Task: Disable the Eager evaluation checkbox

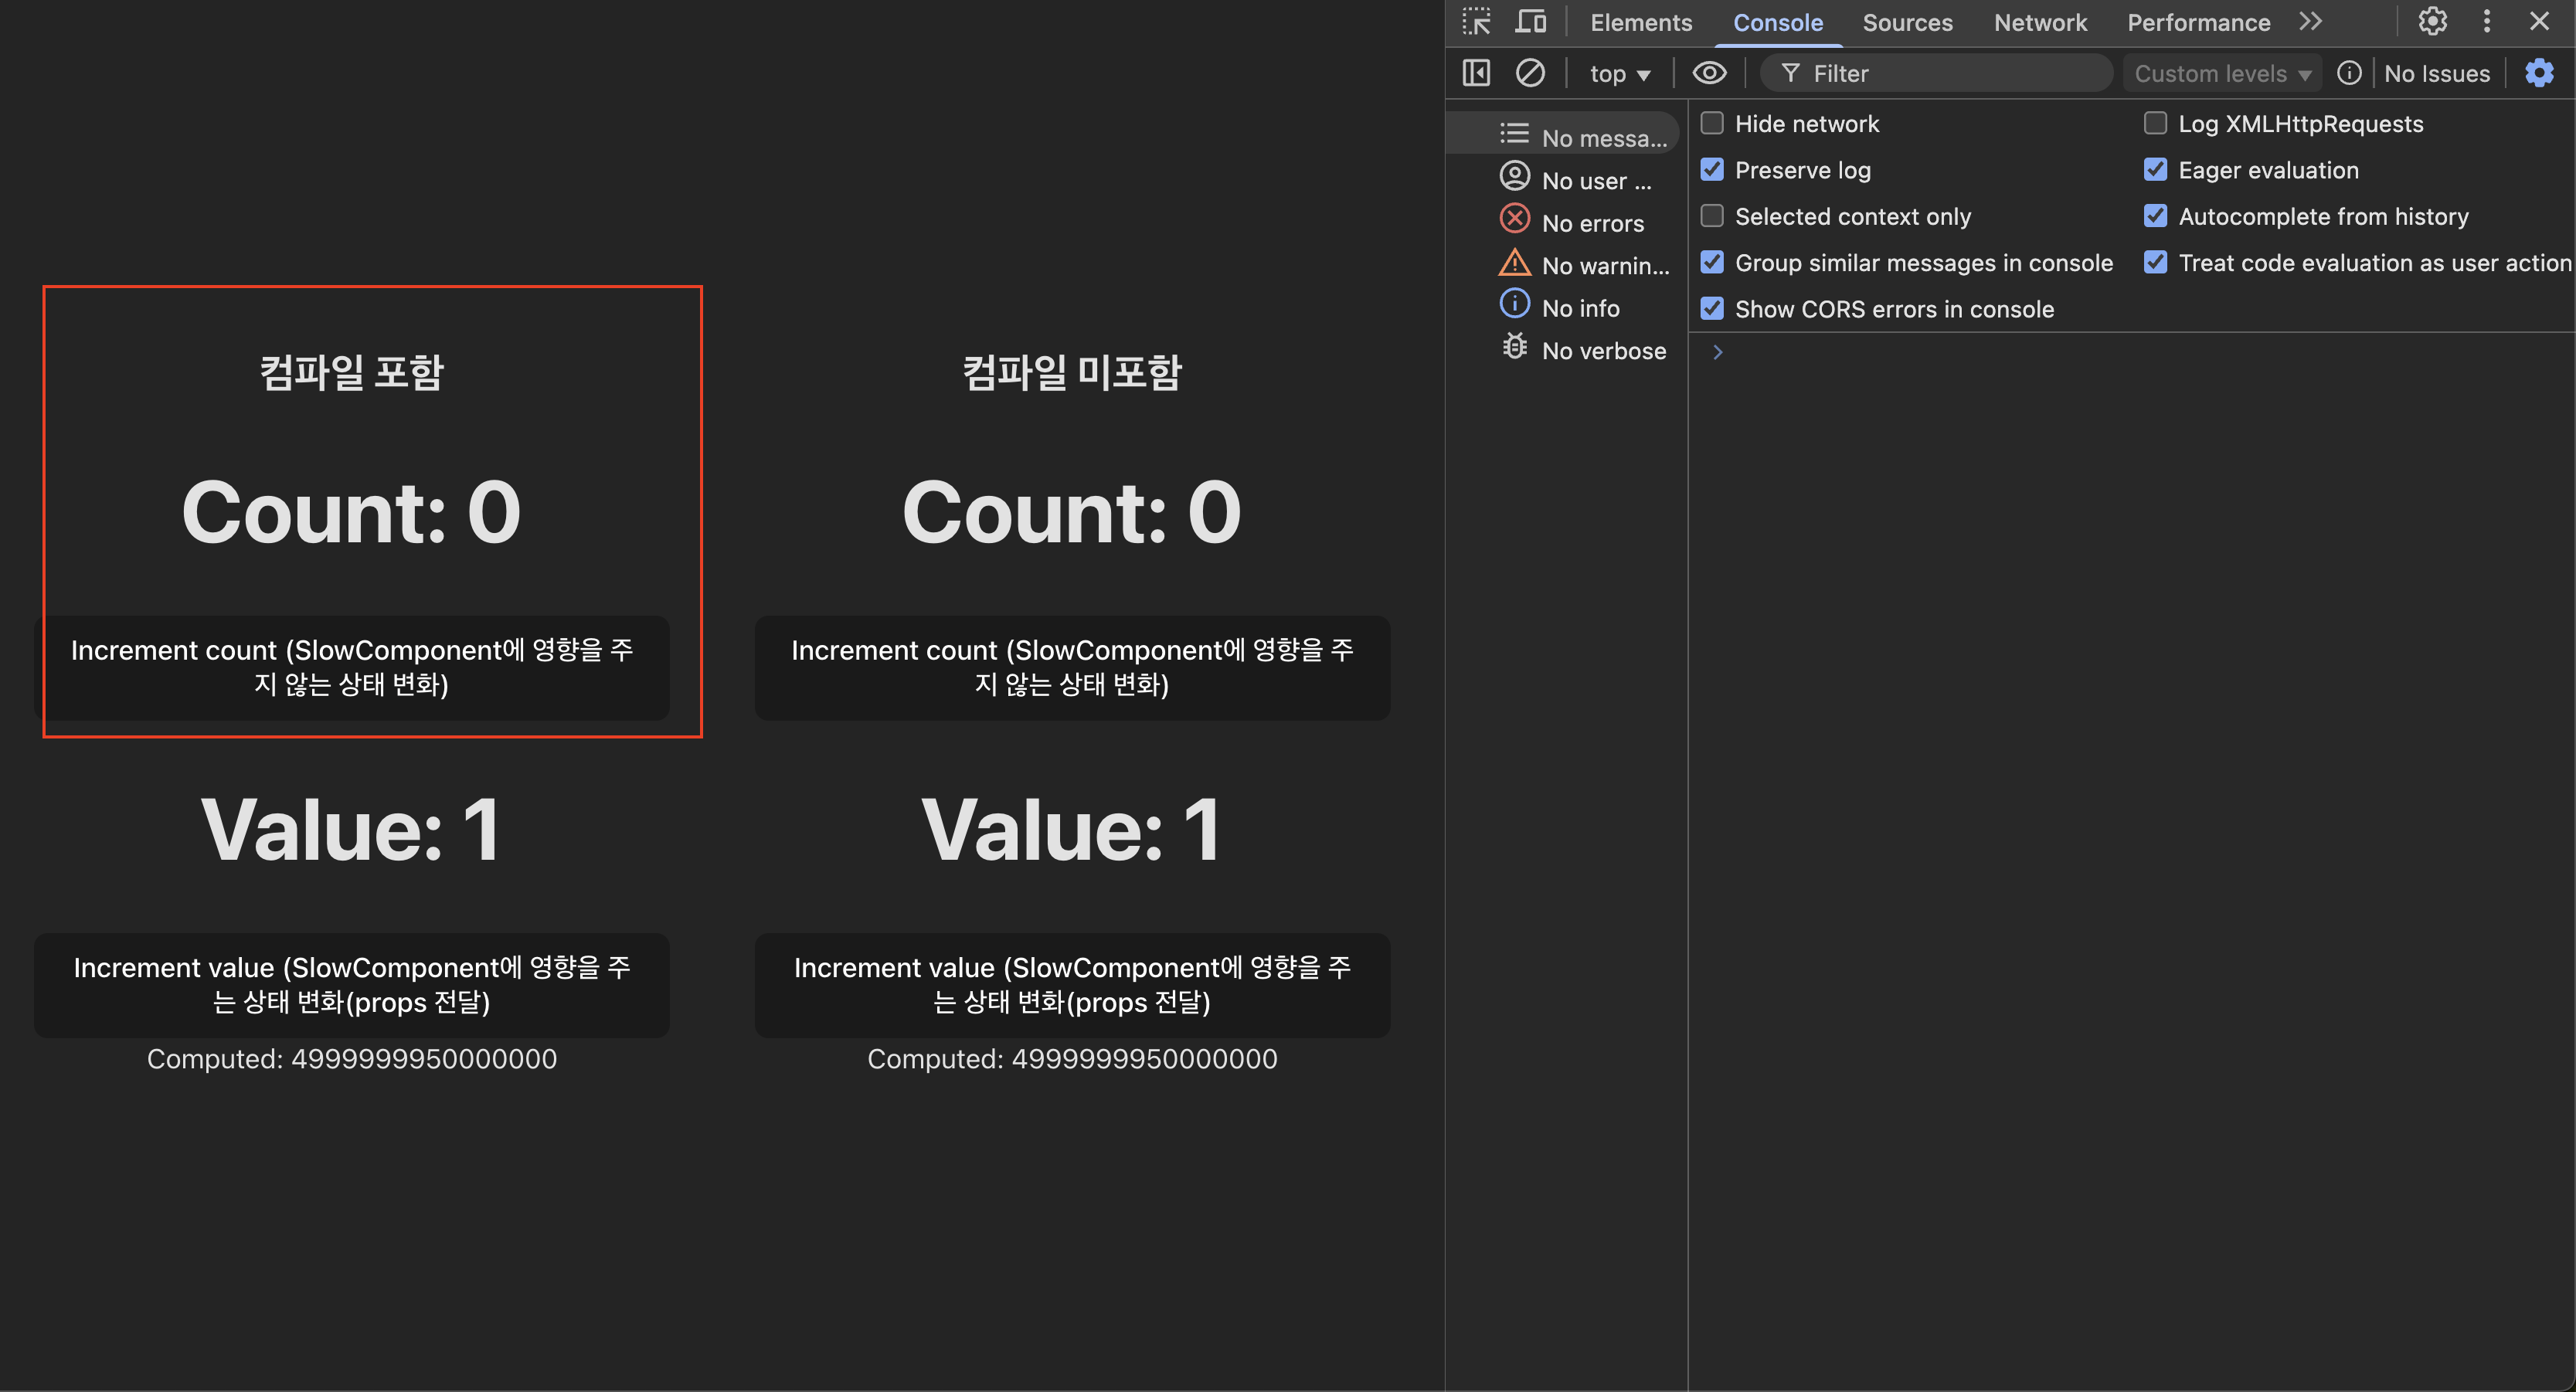Action: [2155, 170]
